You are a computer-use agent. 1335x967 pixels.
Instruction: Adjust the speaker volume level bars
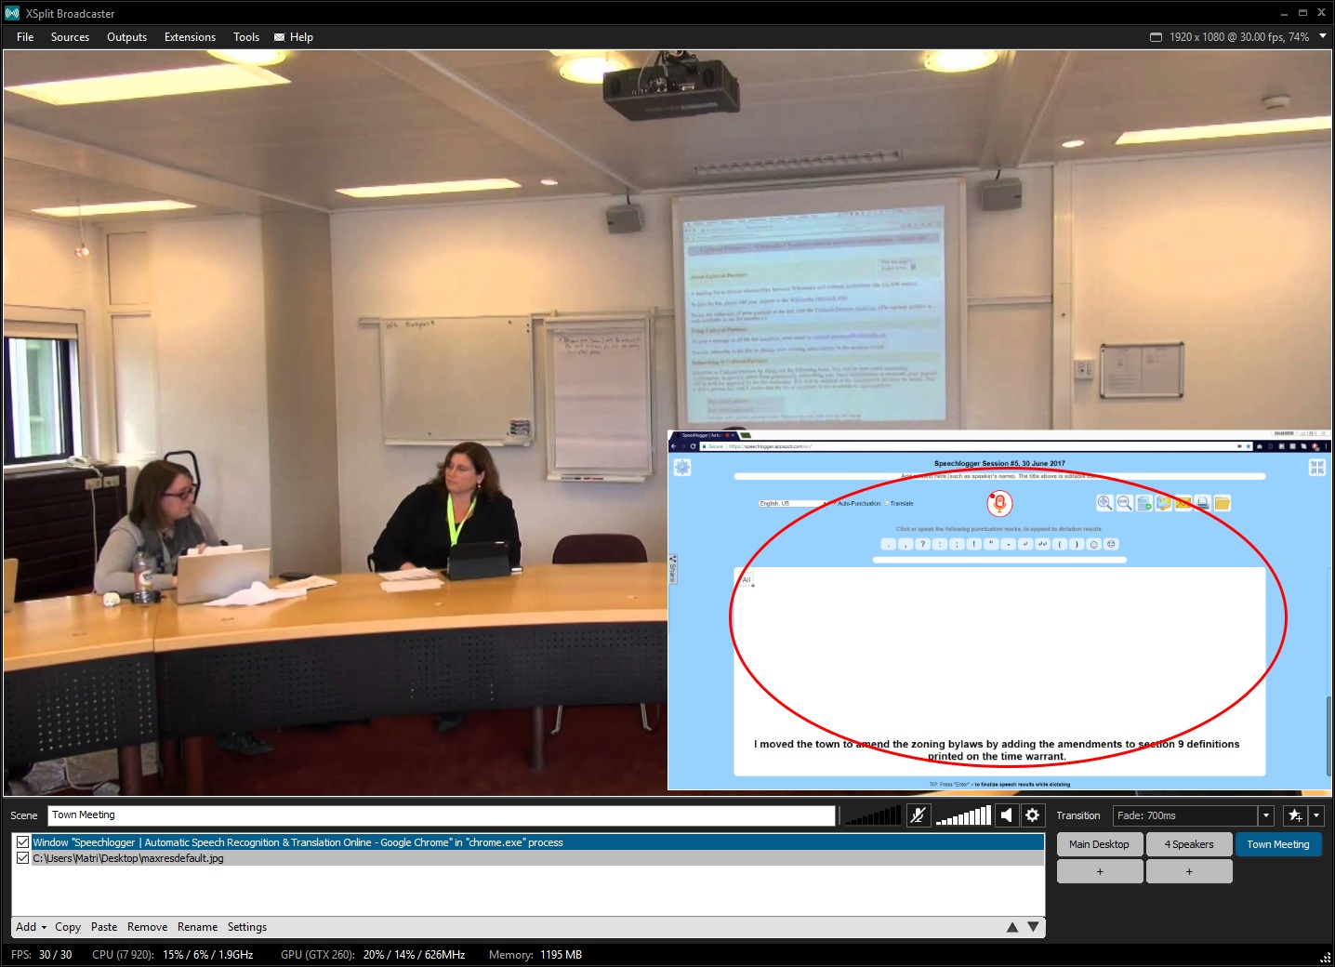point(963,815)
